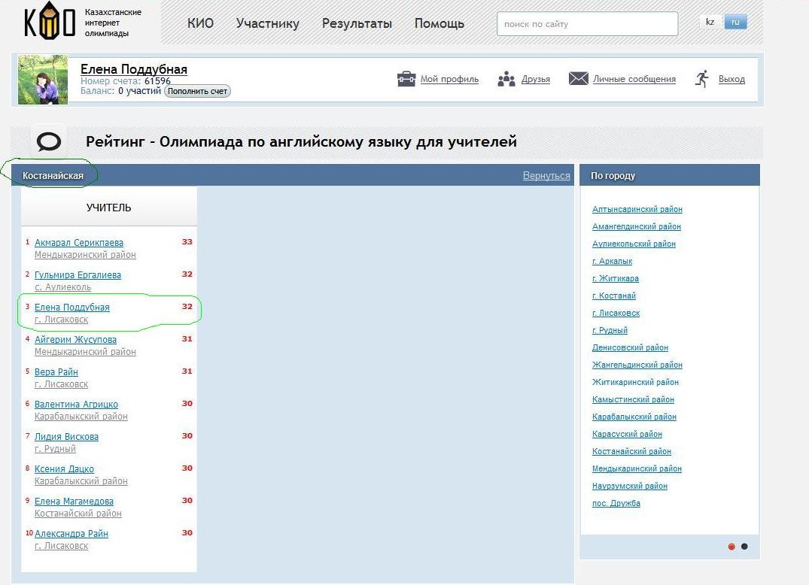Click the briefcase icon for My Profile
This screenshot has width=809, height=585.
pyautogui.click(x=406, y=79)
